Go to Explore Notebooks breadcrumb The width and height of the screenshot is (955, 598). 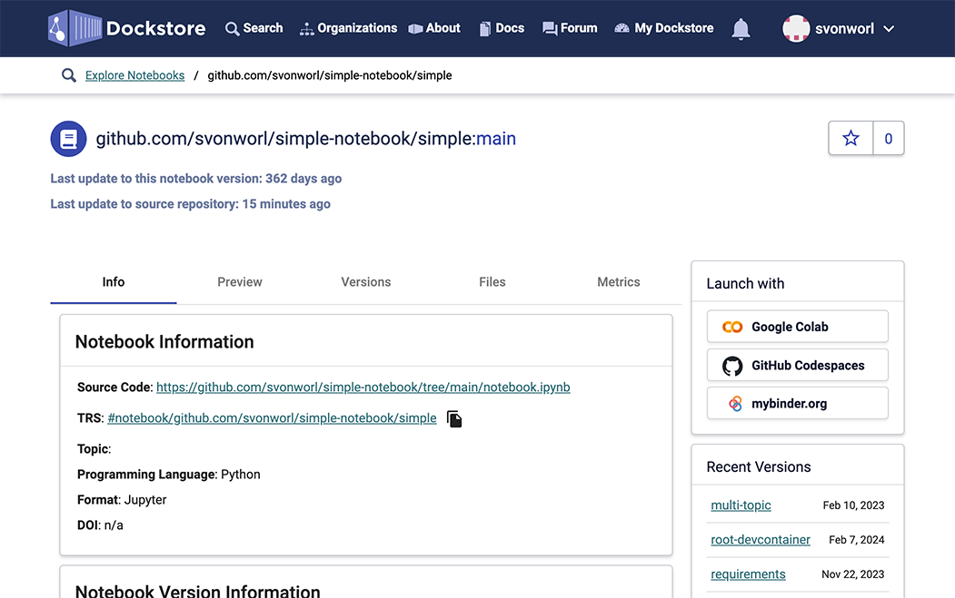tap(134, 75)
